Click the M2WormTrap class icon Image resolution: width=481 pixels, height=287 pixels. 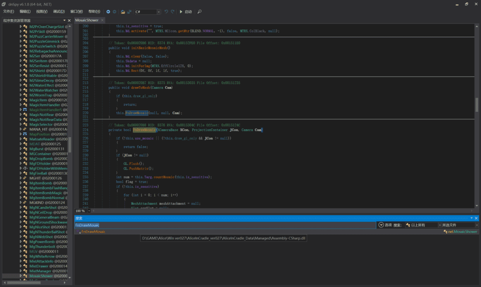pyautogui.click(x=25, y=95)
